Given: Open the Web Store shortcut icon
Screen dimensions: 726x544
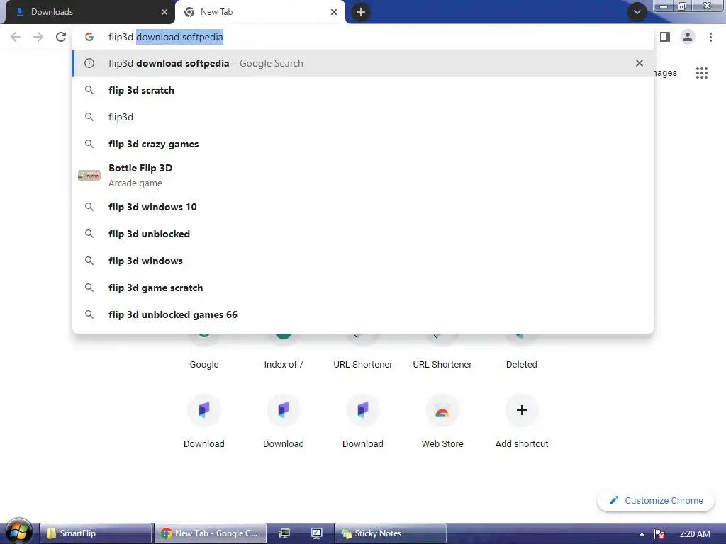Looking at the screenshot, I should tap(442, 410).
